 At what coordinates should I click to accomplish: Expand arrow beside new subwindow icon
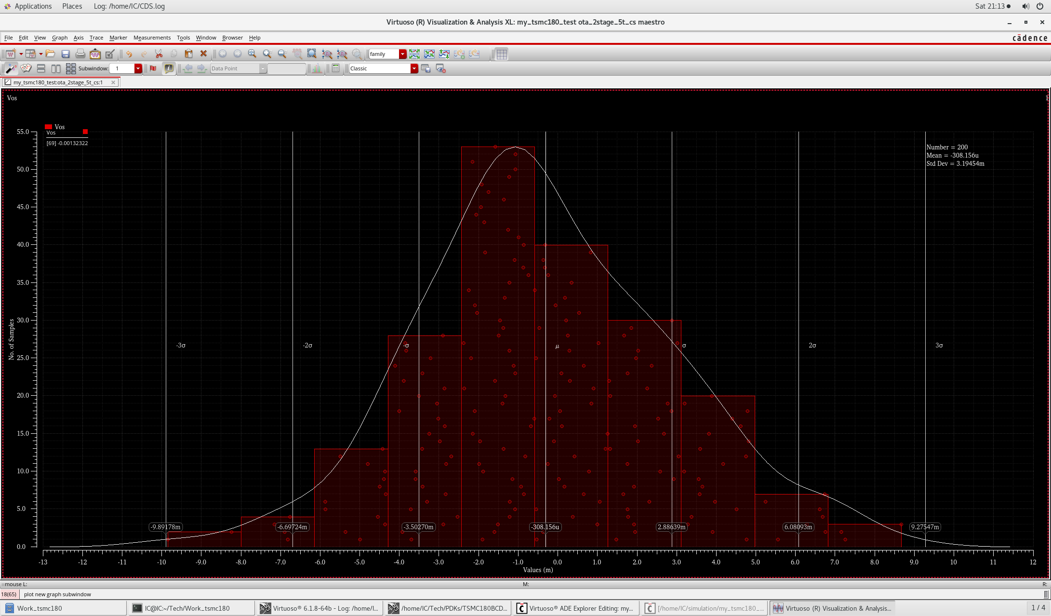coord(40,54)
